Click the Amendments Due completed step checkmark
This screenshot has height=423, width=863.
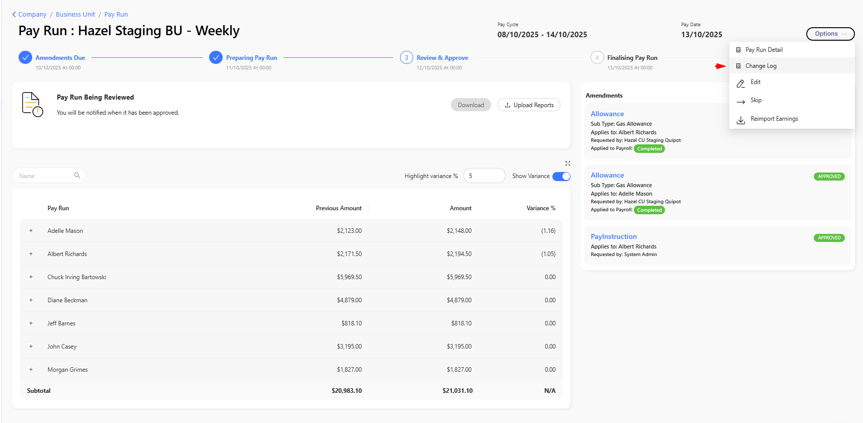tap(25, 57)
